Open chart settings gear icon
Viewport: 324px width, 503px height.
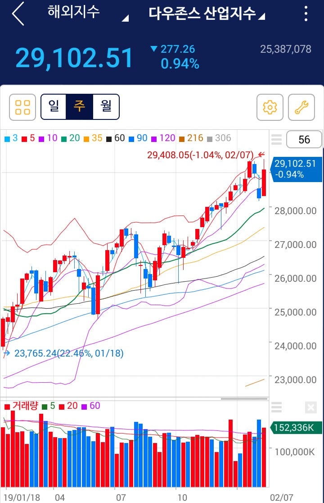270,107
